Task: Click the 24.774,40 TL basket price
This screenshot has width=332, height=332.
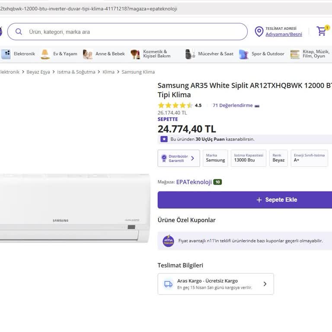Action: [187, 129]
